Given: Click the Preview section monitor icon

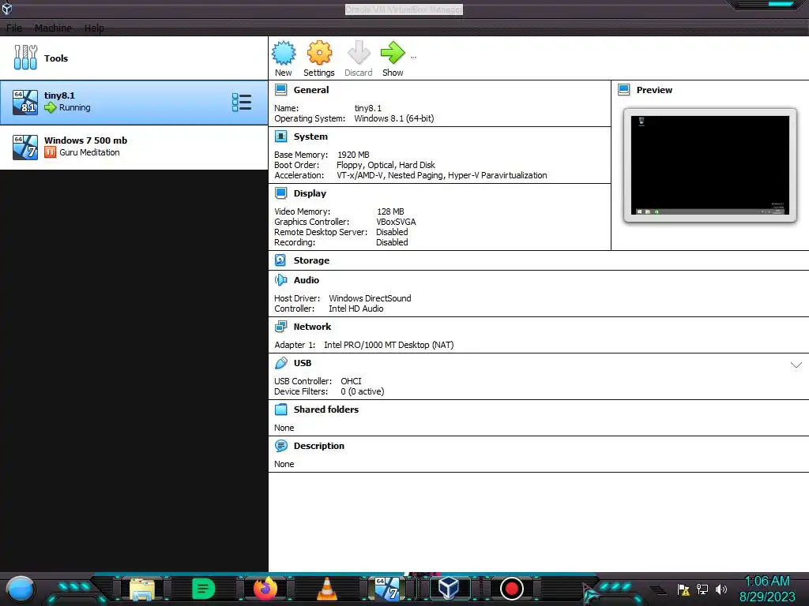Looking at the screenshot, I should point(624,90).
